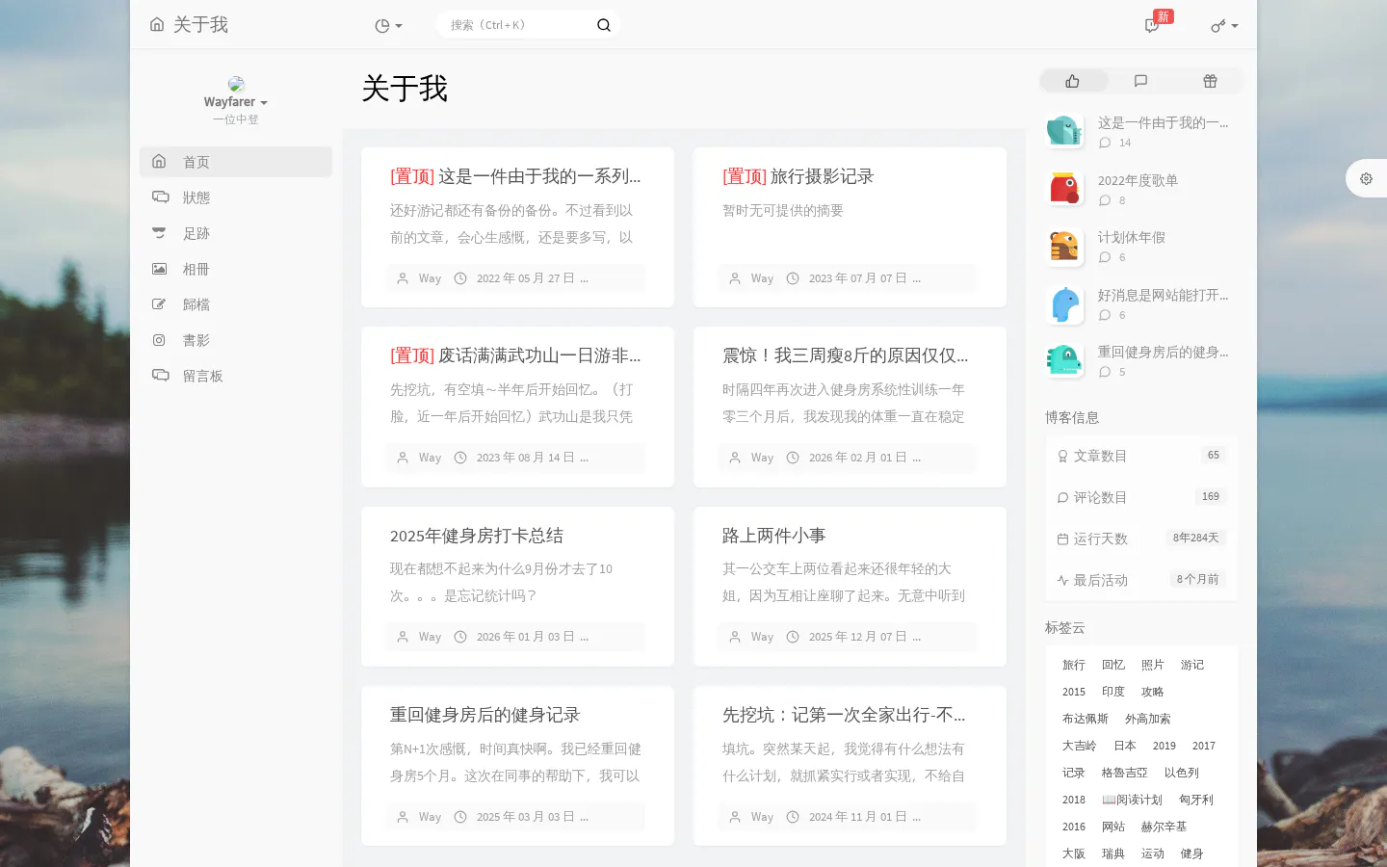Click the thumbnail beside 好消息是网站能打开
The width and height of the screenshot is (1387, 867).
pyautogui.click(x=1065, y=304)
